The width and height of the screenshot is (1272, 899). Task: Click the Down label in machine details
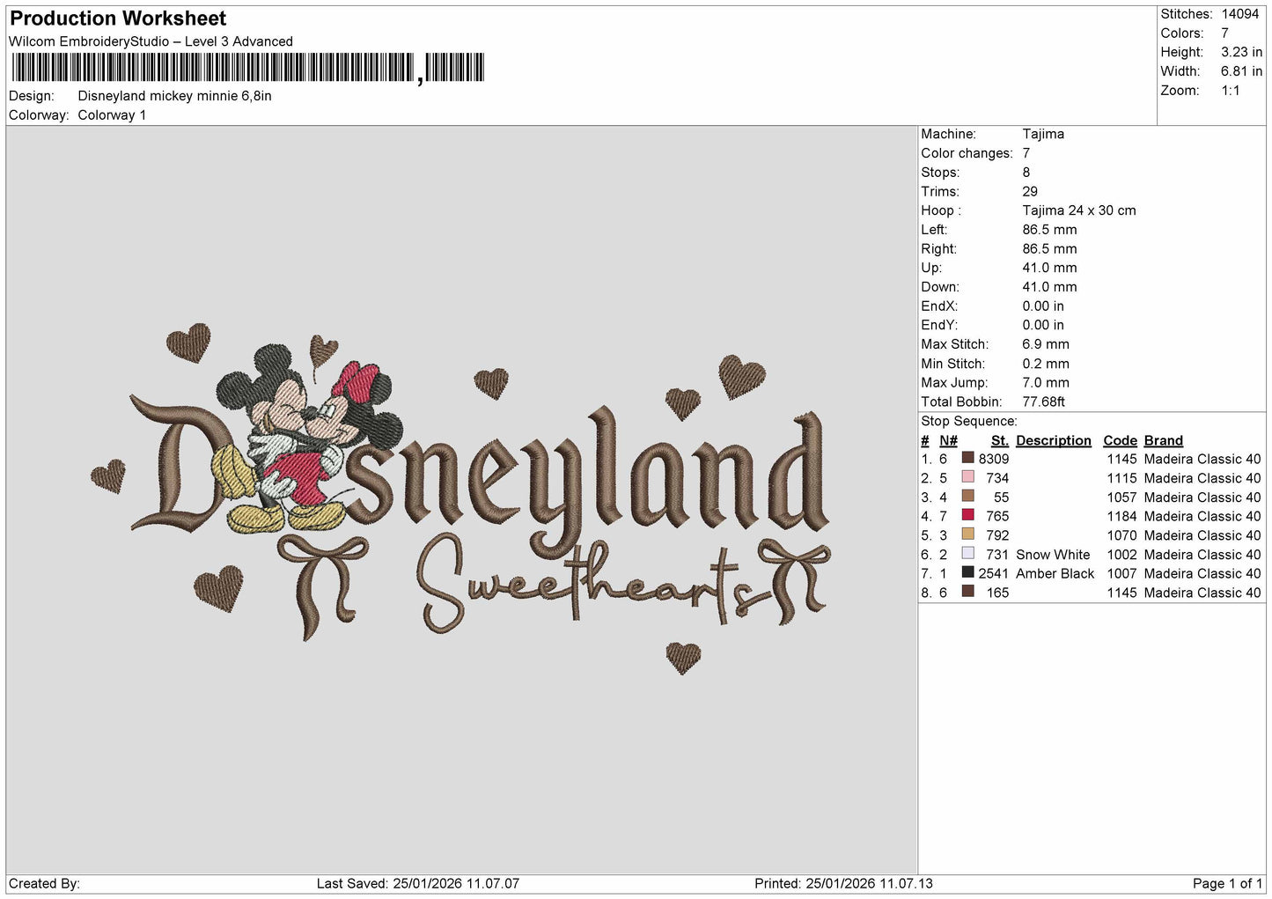[x=939, y=287]
